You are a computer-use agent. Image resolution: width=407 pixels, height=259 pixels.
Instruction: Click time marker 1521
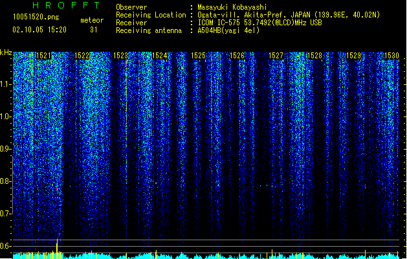[x=43, y=56]
